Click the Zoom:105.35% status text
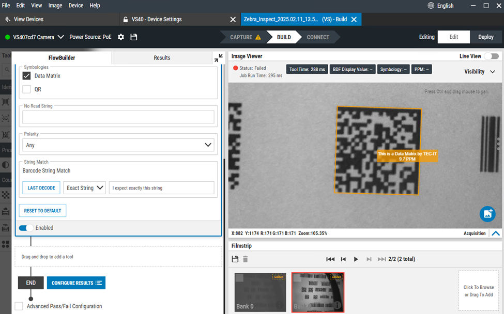The width and height of the screenshot is (504, 314). click(x=312, y=233)
